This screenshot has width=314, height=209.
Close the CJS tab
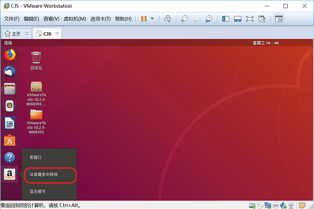click(x=57, y=34)
